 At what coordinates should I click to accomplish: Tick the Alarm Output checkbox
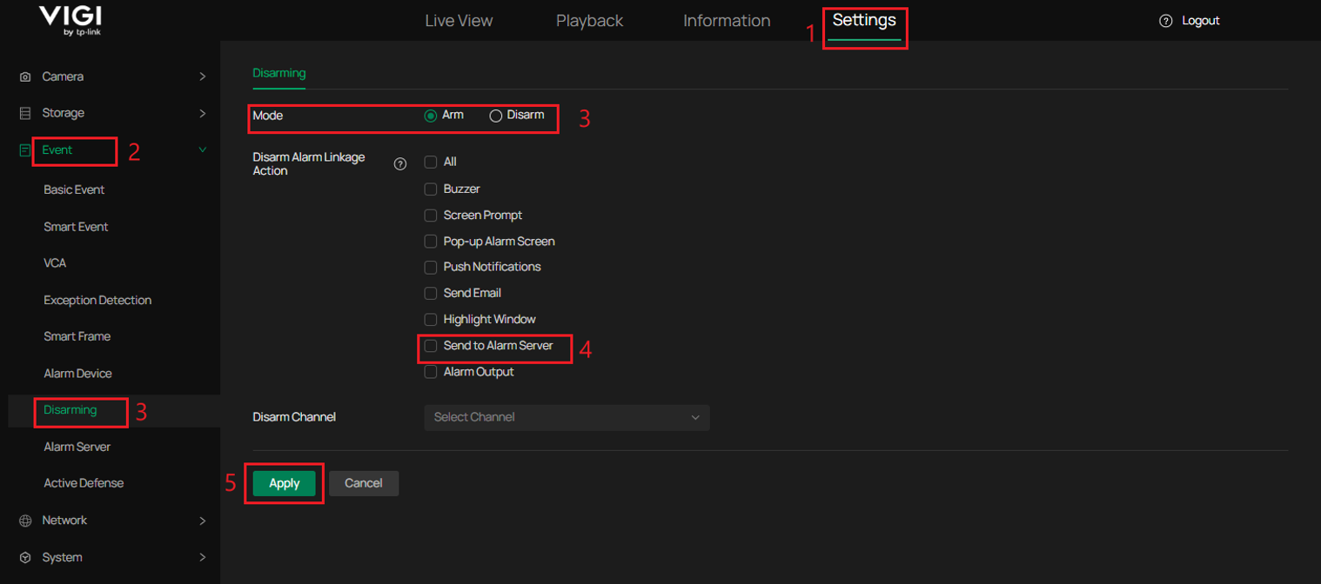pyautogui.click(x=431, y=372)
